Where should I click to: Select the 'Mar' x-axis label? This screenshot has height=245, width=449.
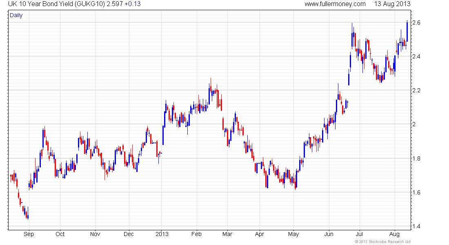(x=227, y=234)
